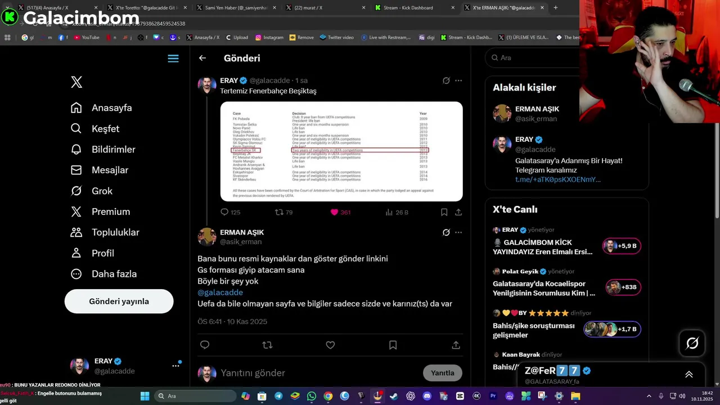Image resolution: width=720 pixels, height=405 pixels.
Task: Open Profil page
Action: pyautogui.click(x=92, y=253)
